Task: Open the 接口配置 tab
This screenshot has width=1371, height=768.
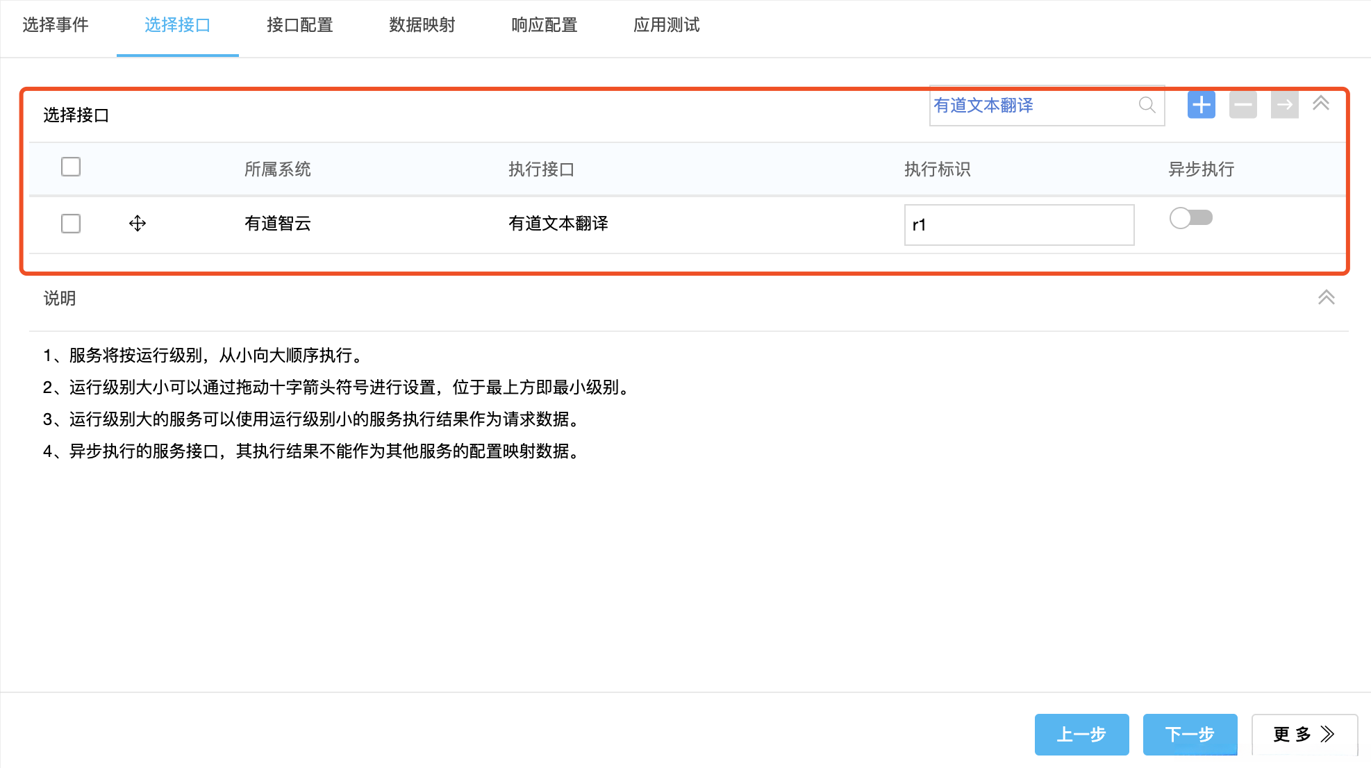Action: pyautogui.click(x=300, y=26)
